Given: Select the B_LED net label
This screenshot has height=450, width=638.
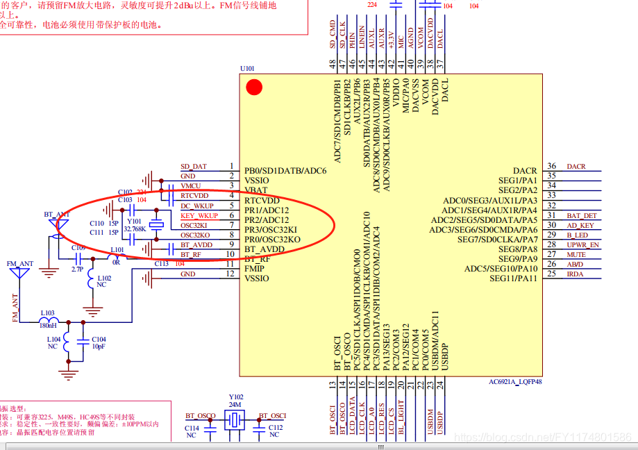Looking at the screenshot, I should [x=578, y=235].
